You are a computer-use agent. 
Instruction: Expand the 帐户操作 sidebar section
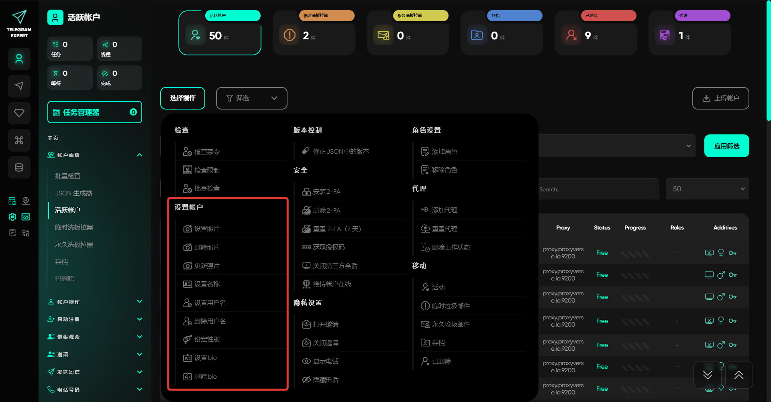click(95, 302)
